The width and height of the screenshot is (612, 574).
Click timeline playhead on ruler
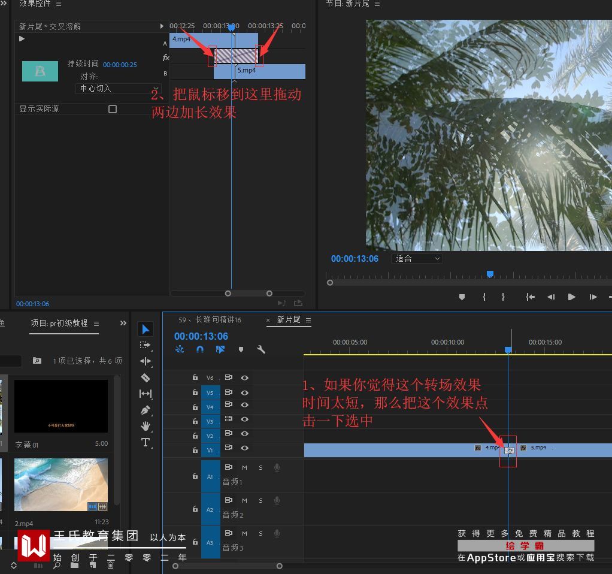click(508, 350)
